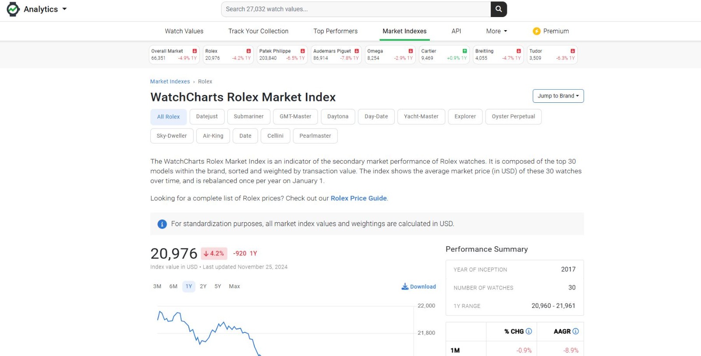
Task: Click the Market Indexes breadcrumb link
Action: pos(170,81)
